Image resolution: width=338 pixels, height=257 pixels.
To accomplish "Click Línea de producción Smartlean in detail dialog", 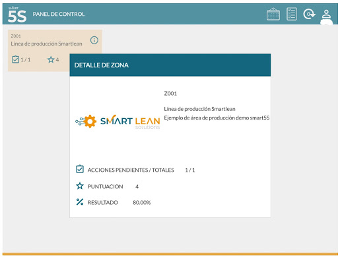I will [x=199, y=109].
